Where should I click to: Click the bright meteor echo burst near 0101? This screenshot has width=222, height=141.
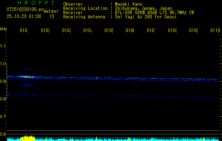tap(28, 77)
